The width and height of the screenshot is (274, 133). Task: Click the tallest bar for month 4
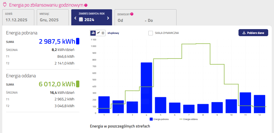[146, 88]
